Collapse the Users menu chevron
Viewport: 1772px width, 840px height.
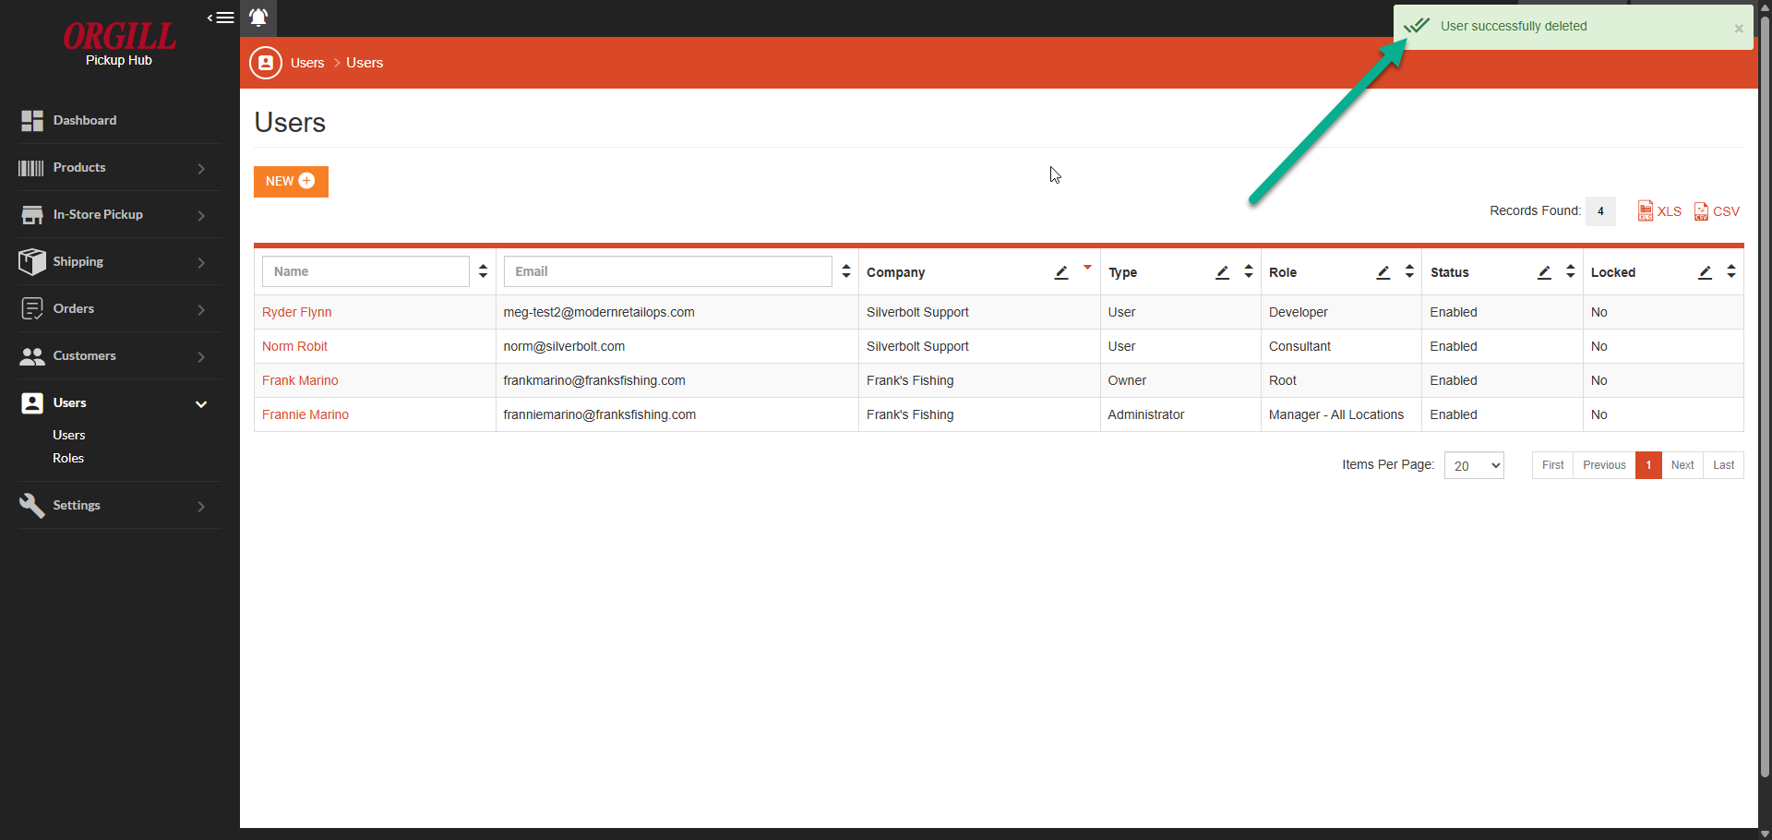201,404
